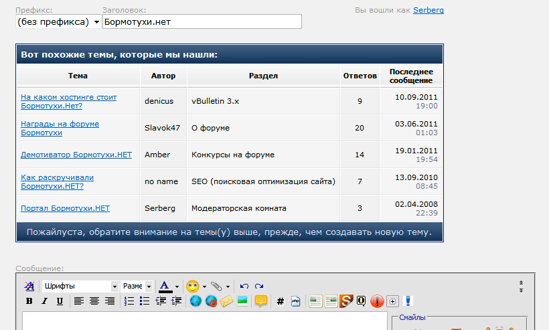
Task: Click the red round exclamation icon
Action: coord(377,301)
